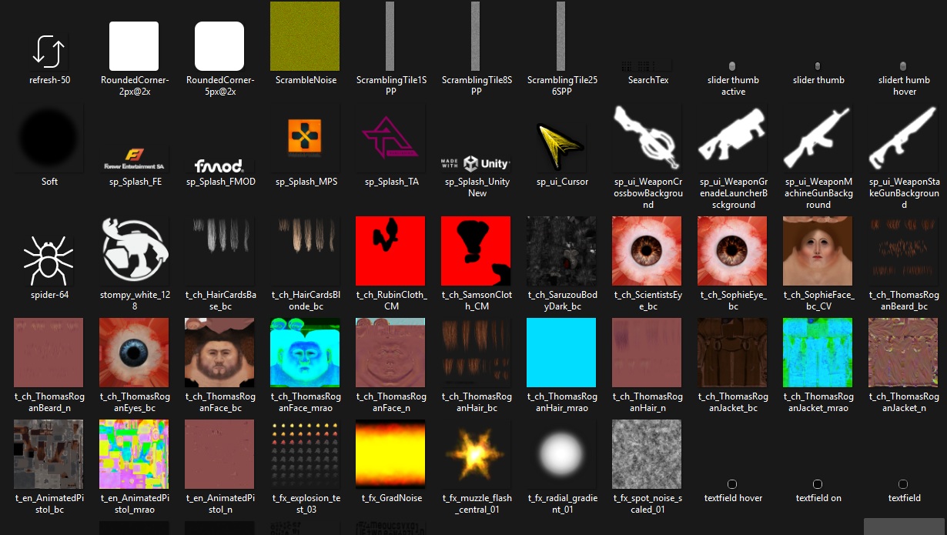The width and height of the screenshot is (947, 535).
Task: Select t_ch_SaruzouBodyDark_bc texture
Action: coord(561,251)
